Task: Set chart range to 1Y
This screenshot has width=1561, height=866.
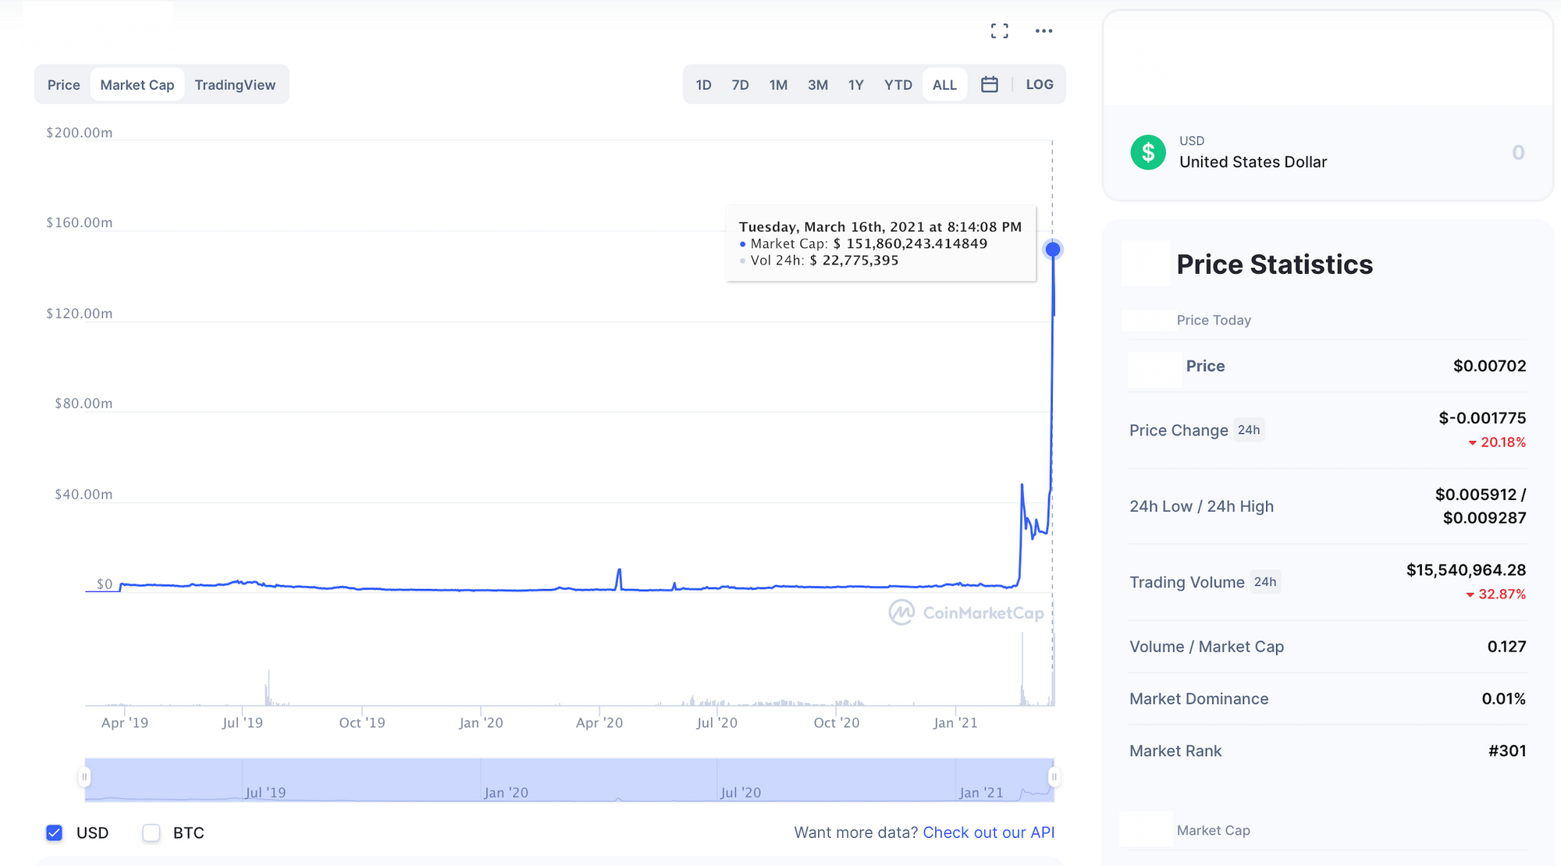Action: [x=856, y=85]
